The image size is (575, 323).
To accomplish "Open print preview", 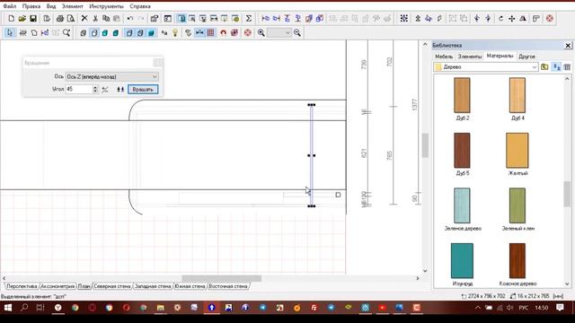I will (70, 18).
